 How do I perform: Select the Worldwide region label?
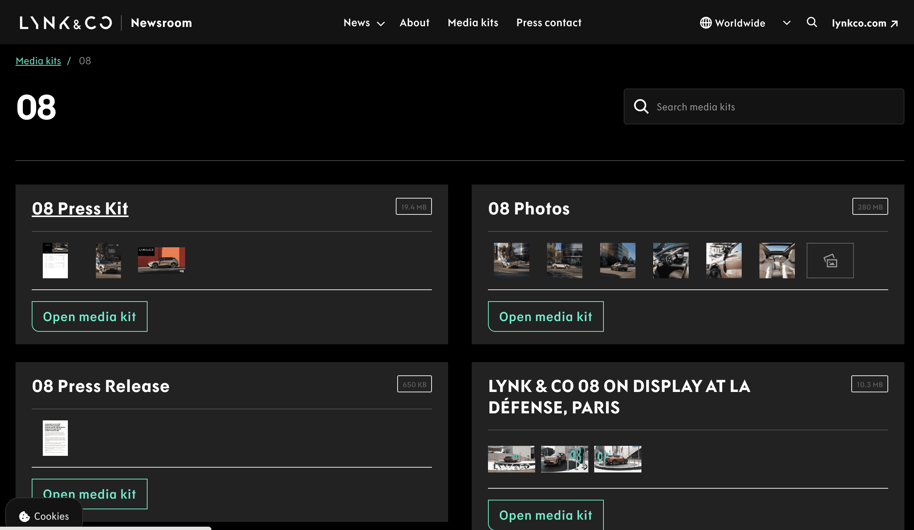coord(740,23)
